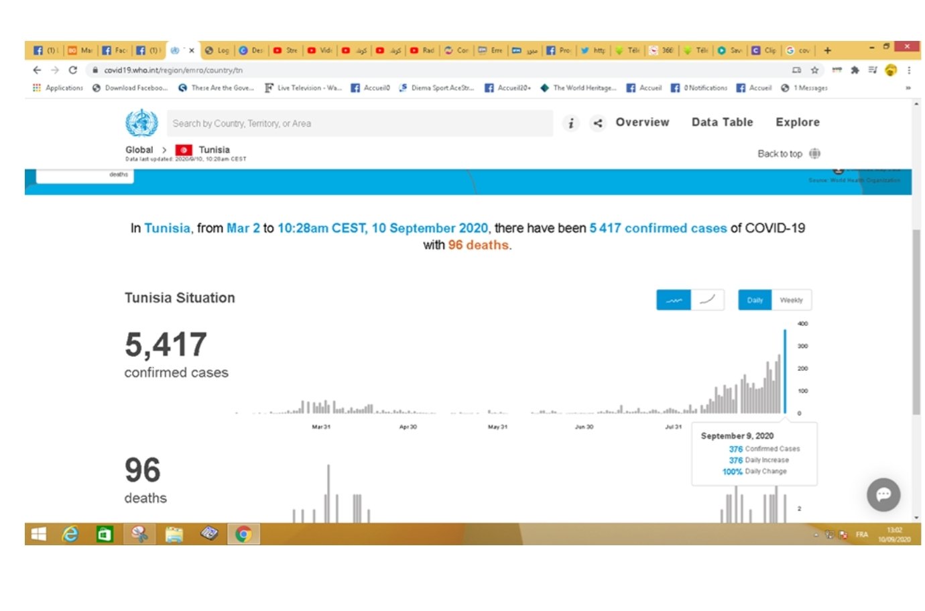Switch chart to daily line view
Viewport: 925px width, 611px height.
point(673,300)
